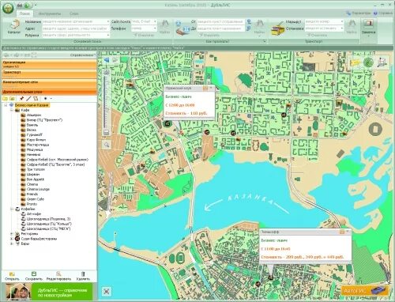Click the Адрес input field

coord(76,28)
